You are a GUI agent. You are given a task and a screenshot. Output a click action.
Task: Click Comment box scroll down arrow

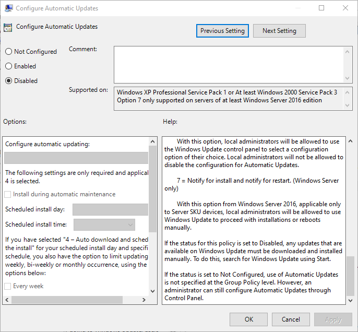(347, 78)
